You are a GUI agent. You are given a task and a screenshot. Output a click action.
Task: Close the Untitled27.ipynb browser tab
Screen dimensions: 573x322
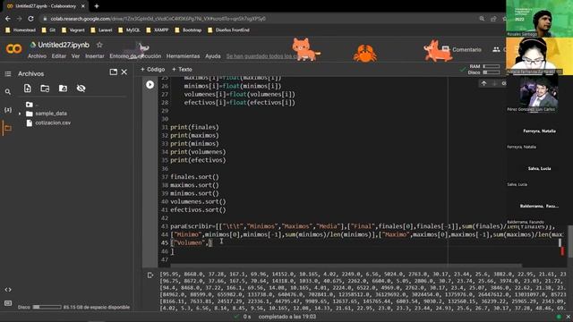tap(83, 6)
